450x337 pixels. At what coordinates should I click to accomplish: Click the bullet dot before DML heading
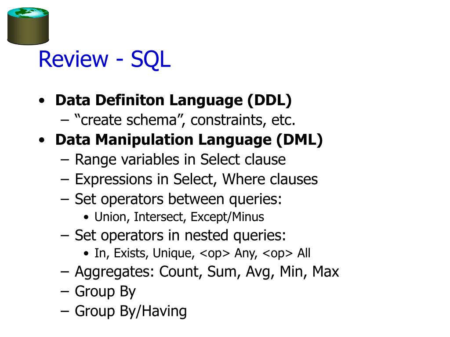click(42, 140)
